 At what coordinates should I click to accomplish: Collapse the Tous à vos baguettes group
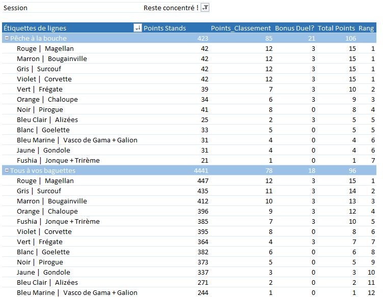[7, 170]
